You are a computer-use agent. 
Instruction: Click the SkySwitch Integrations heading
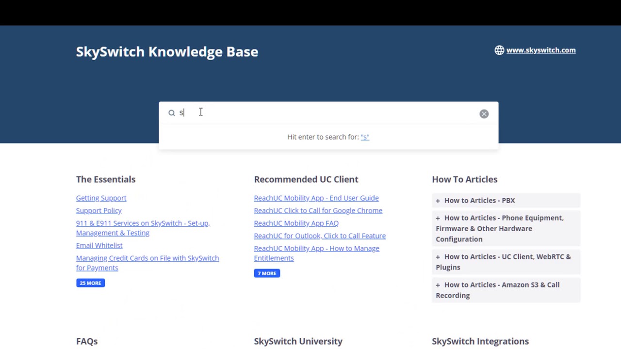[x=480, y=341]
